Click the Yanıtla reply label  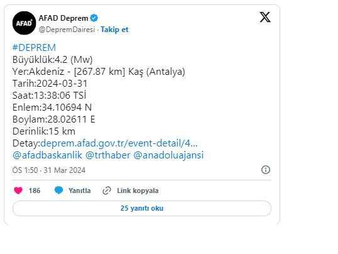(x=80, y=190)
